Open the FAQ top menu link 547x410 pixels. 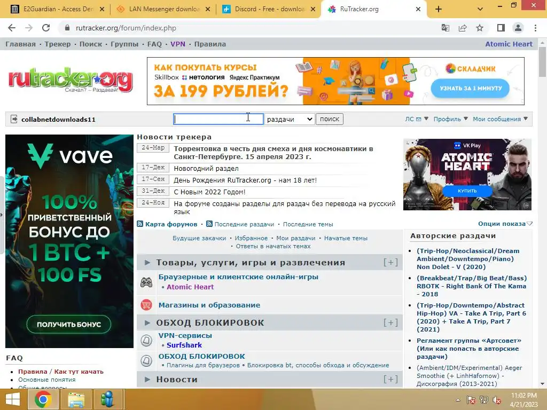[154, 44]
